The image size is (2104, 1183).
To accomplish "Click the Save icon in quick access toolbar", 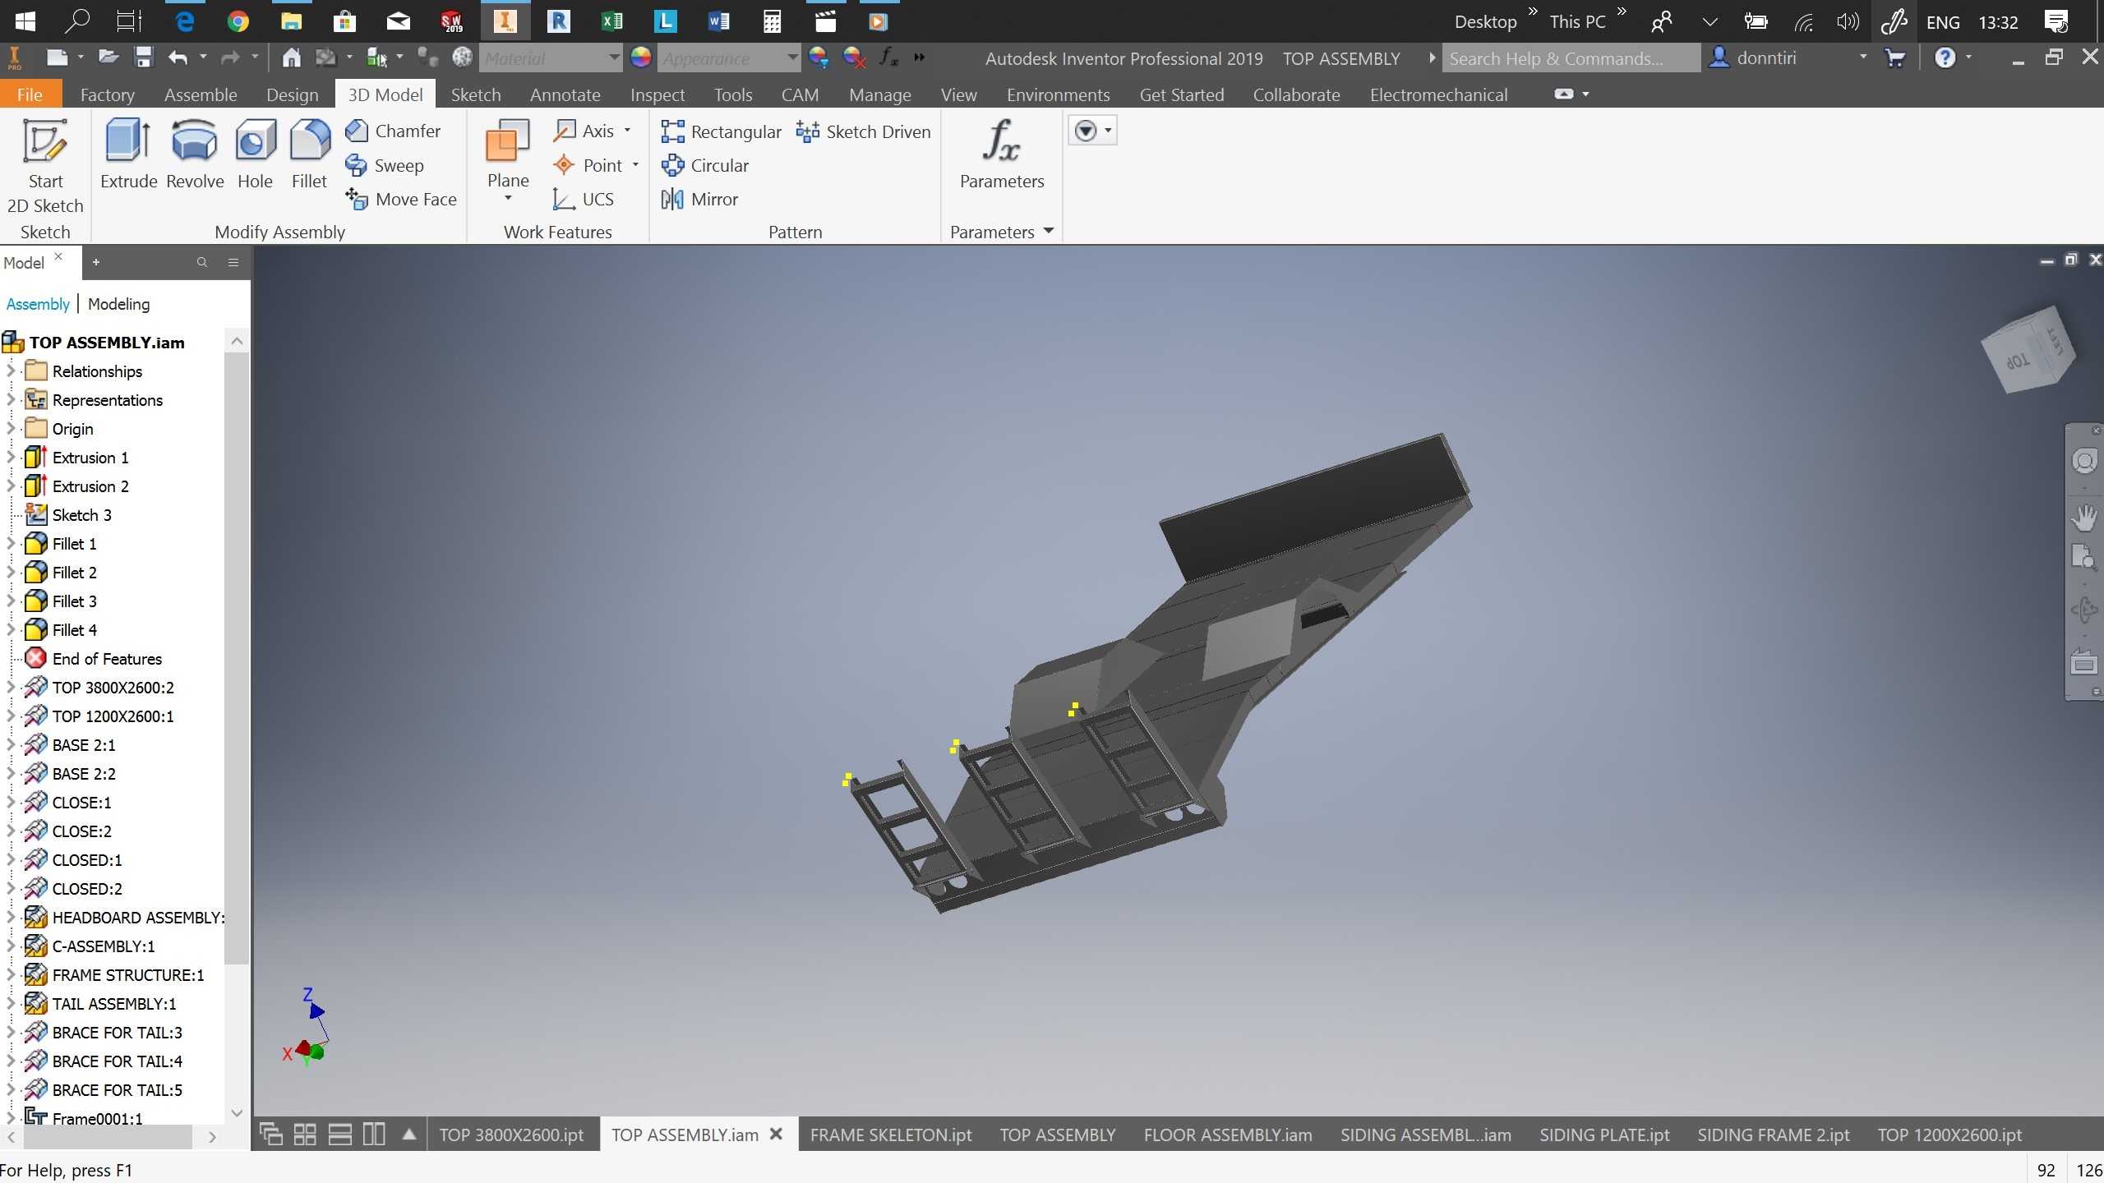I will click(x=144, y=58).
